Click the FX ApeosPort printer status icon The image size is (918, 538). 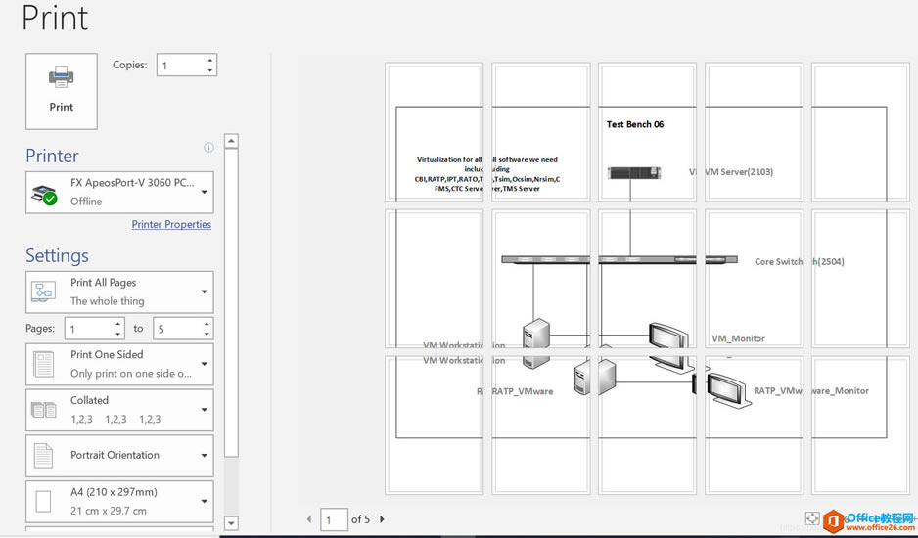pyautogui.click(x=44, y=194)
